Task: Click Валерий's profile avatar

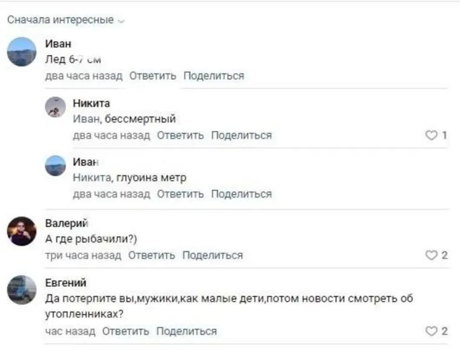Action: 22,231
